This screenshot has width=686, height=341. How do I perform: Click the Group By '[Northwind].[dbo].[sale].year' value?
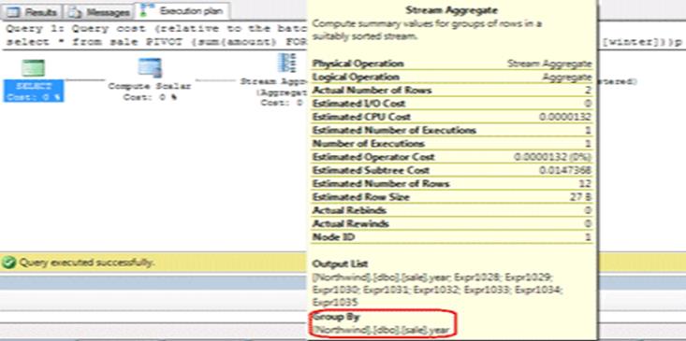point(381,331)
